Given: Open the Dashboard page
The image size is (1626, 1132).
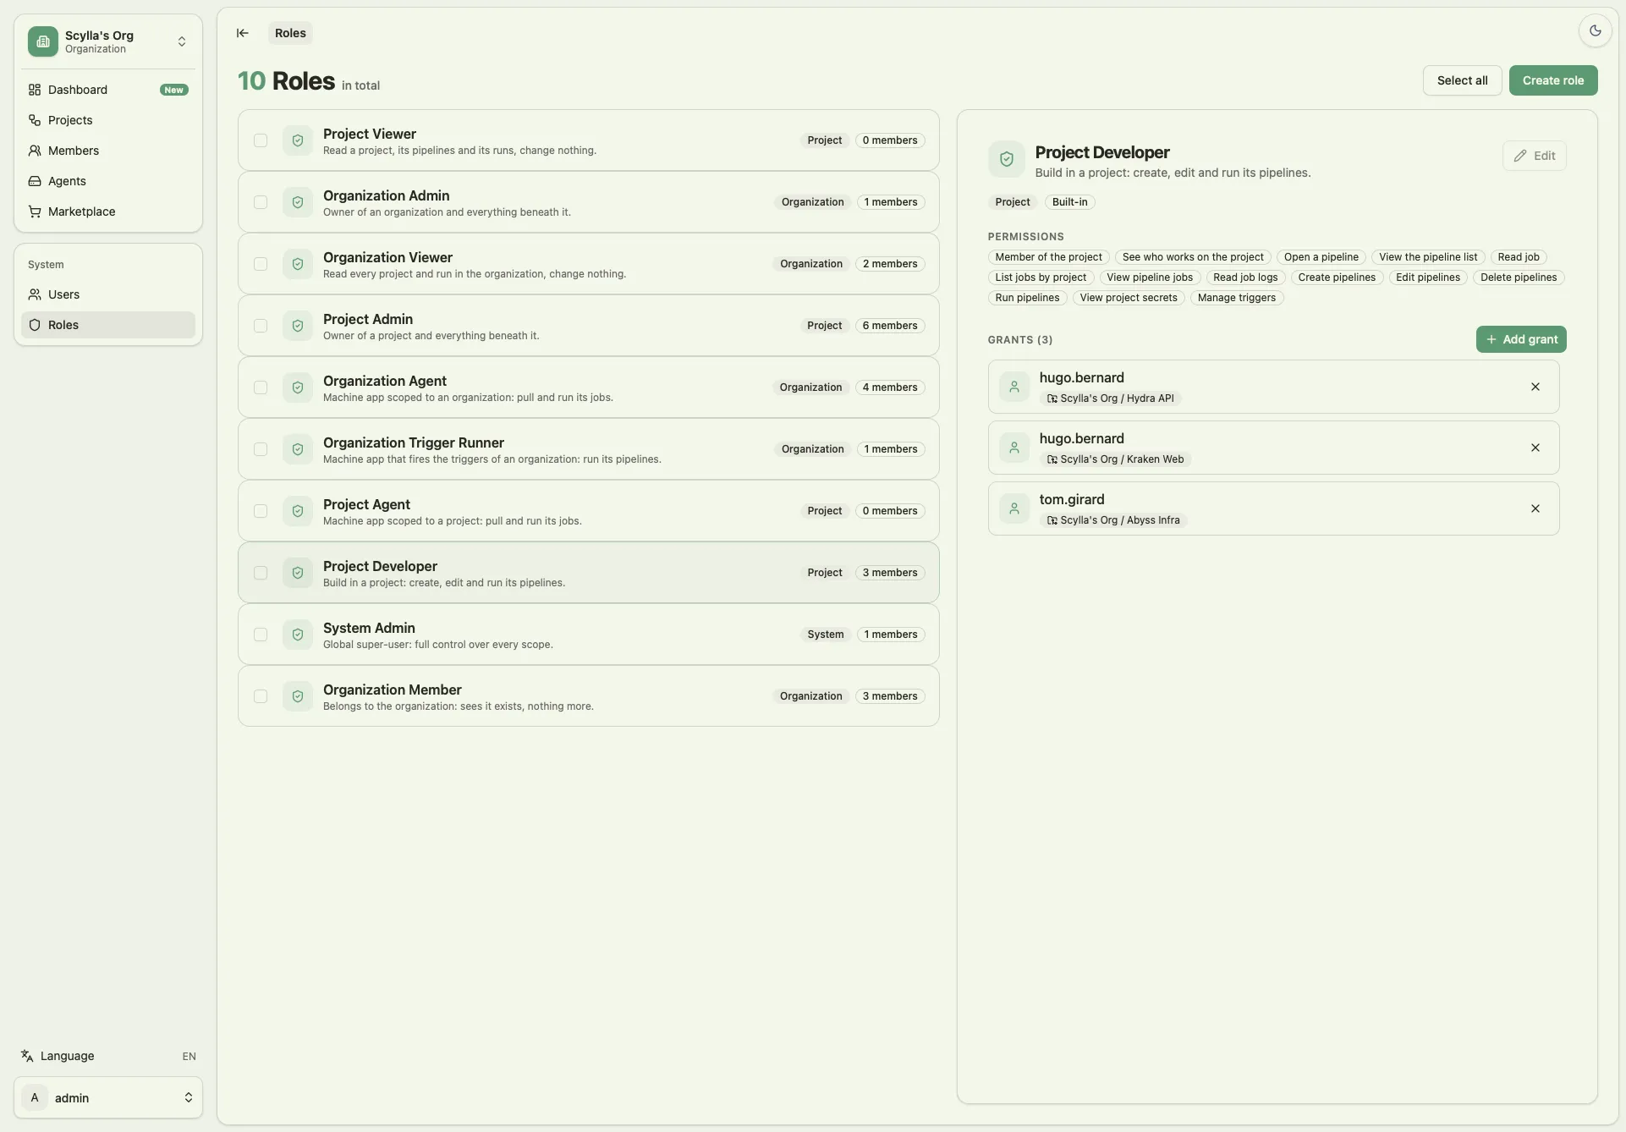Looking at the screenshot, I should (108, 90).
